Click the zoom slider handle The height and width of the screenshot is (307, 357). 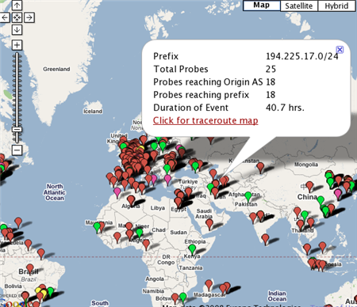click(17, 130)
